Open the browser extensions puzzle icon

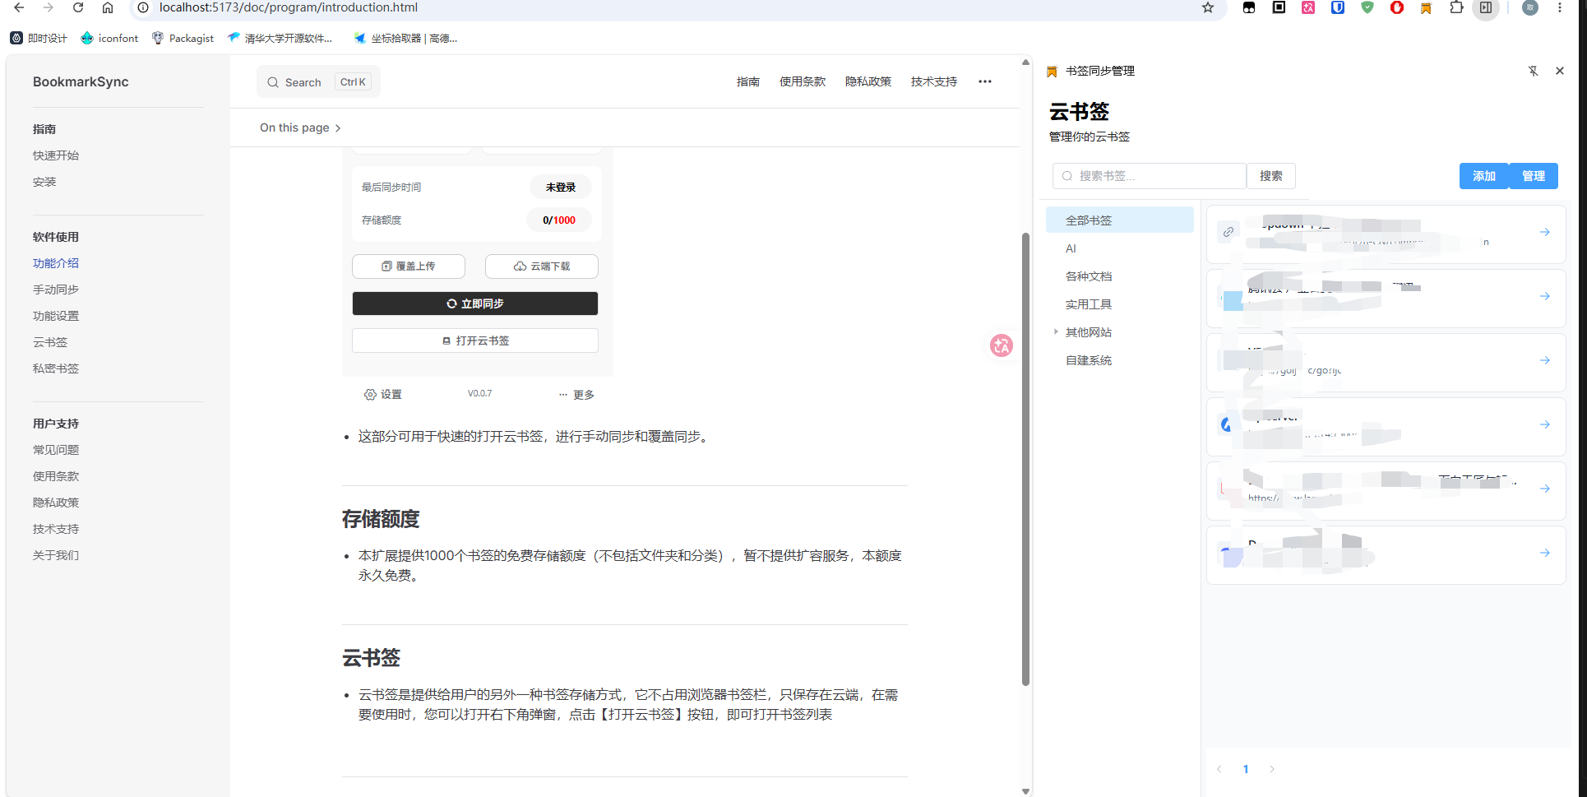[x=1456, y=7]
